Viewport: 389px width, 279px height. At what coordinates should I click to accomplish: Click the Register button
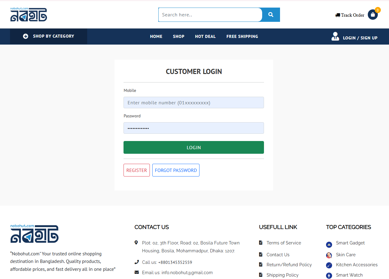(x=137, y=170)
